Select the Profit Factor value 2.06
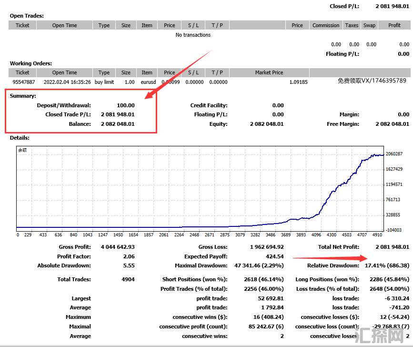This screenshot has height=347, width=413. pos(129,256)
